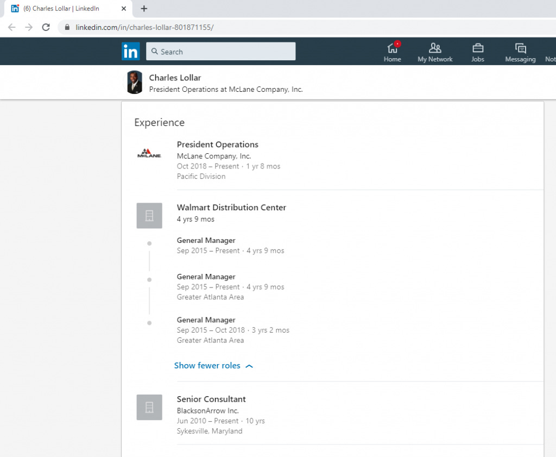Screen dimensions: 556x457
Task: Click the BlacksonArrow Inc. placeholder logo
Action: tap(149, 407)
